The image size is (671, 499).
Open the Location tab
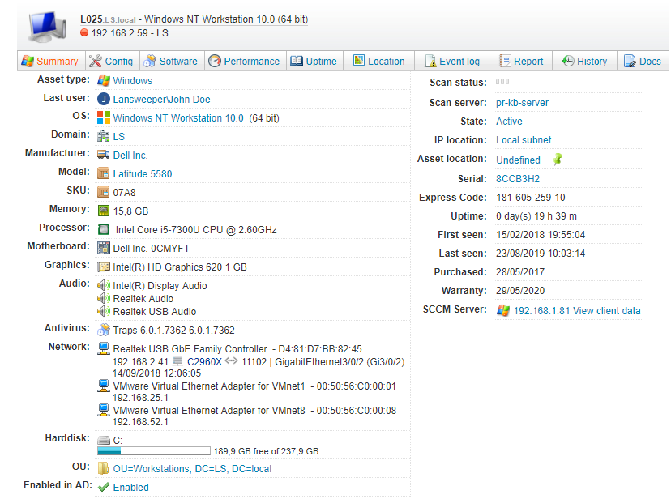pos(379,61)
